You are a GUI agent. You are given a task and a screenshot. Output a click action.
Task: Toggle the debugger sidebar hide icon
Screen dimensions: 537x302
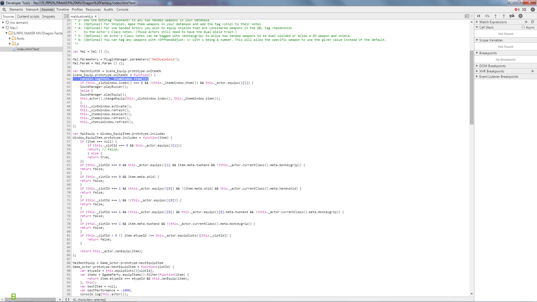467,16
